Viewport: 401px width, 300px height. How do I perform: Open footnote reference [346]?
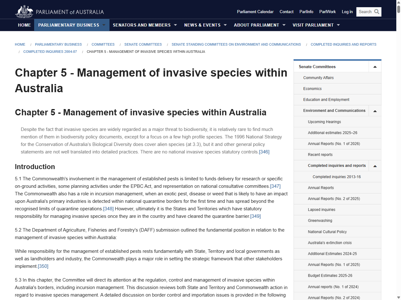pyautogui.click(x=264, y=152)
